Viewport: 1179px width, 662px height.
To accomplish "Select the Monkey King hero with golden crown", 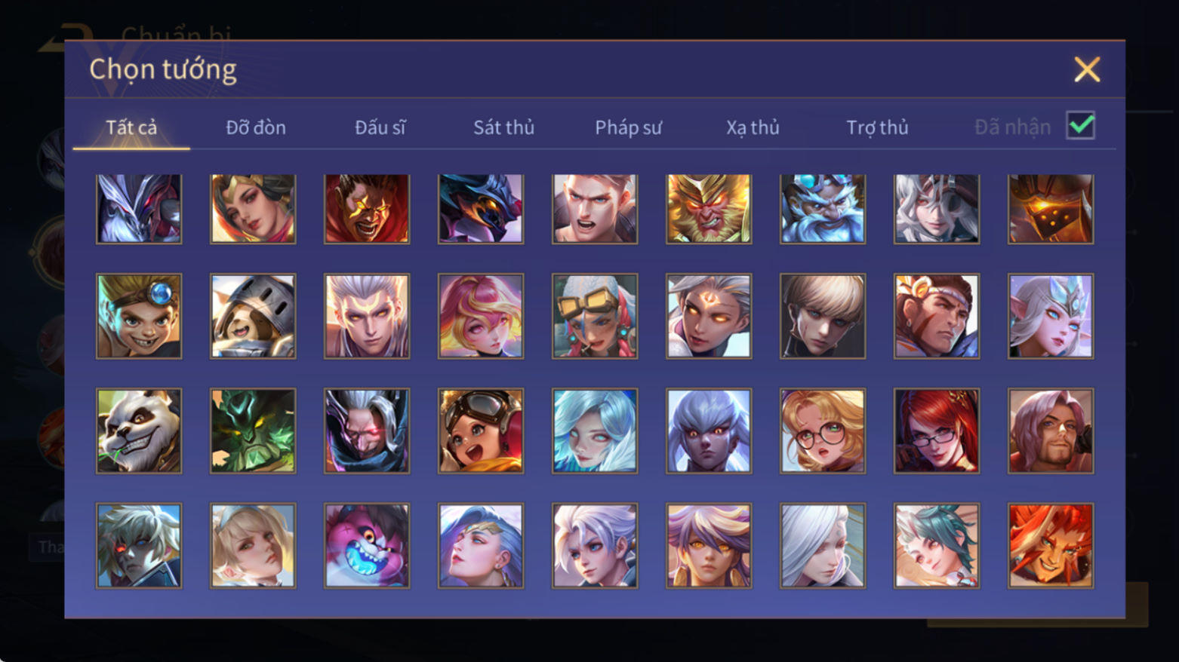I will 709,209.
